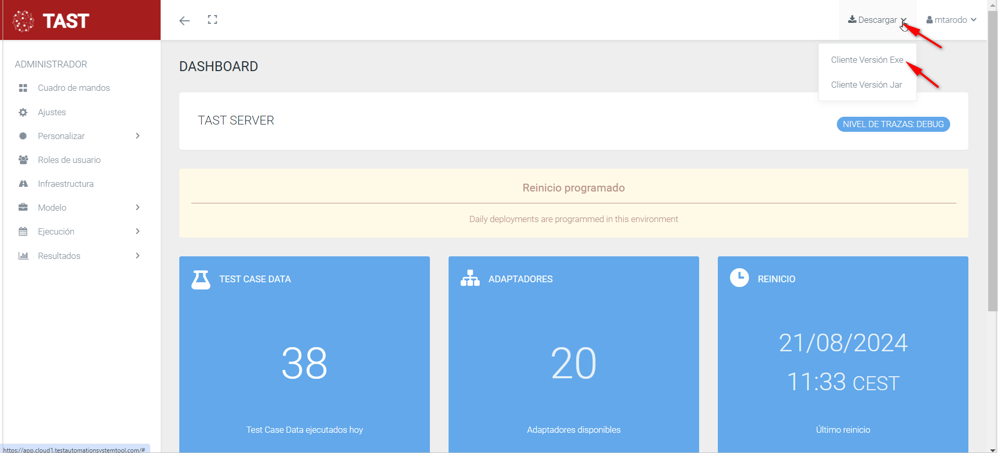The image size is (998, 453).
Task: Select Cliente Versión Jar download
Action: pyautogui.click(x=866, y=85)
